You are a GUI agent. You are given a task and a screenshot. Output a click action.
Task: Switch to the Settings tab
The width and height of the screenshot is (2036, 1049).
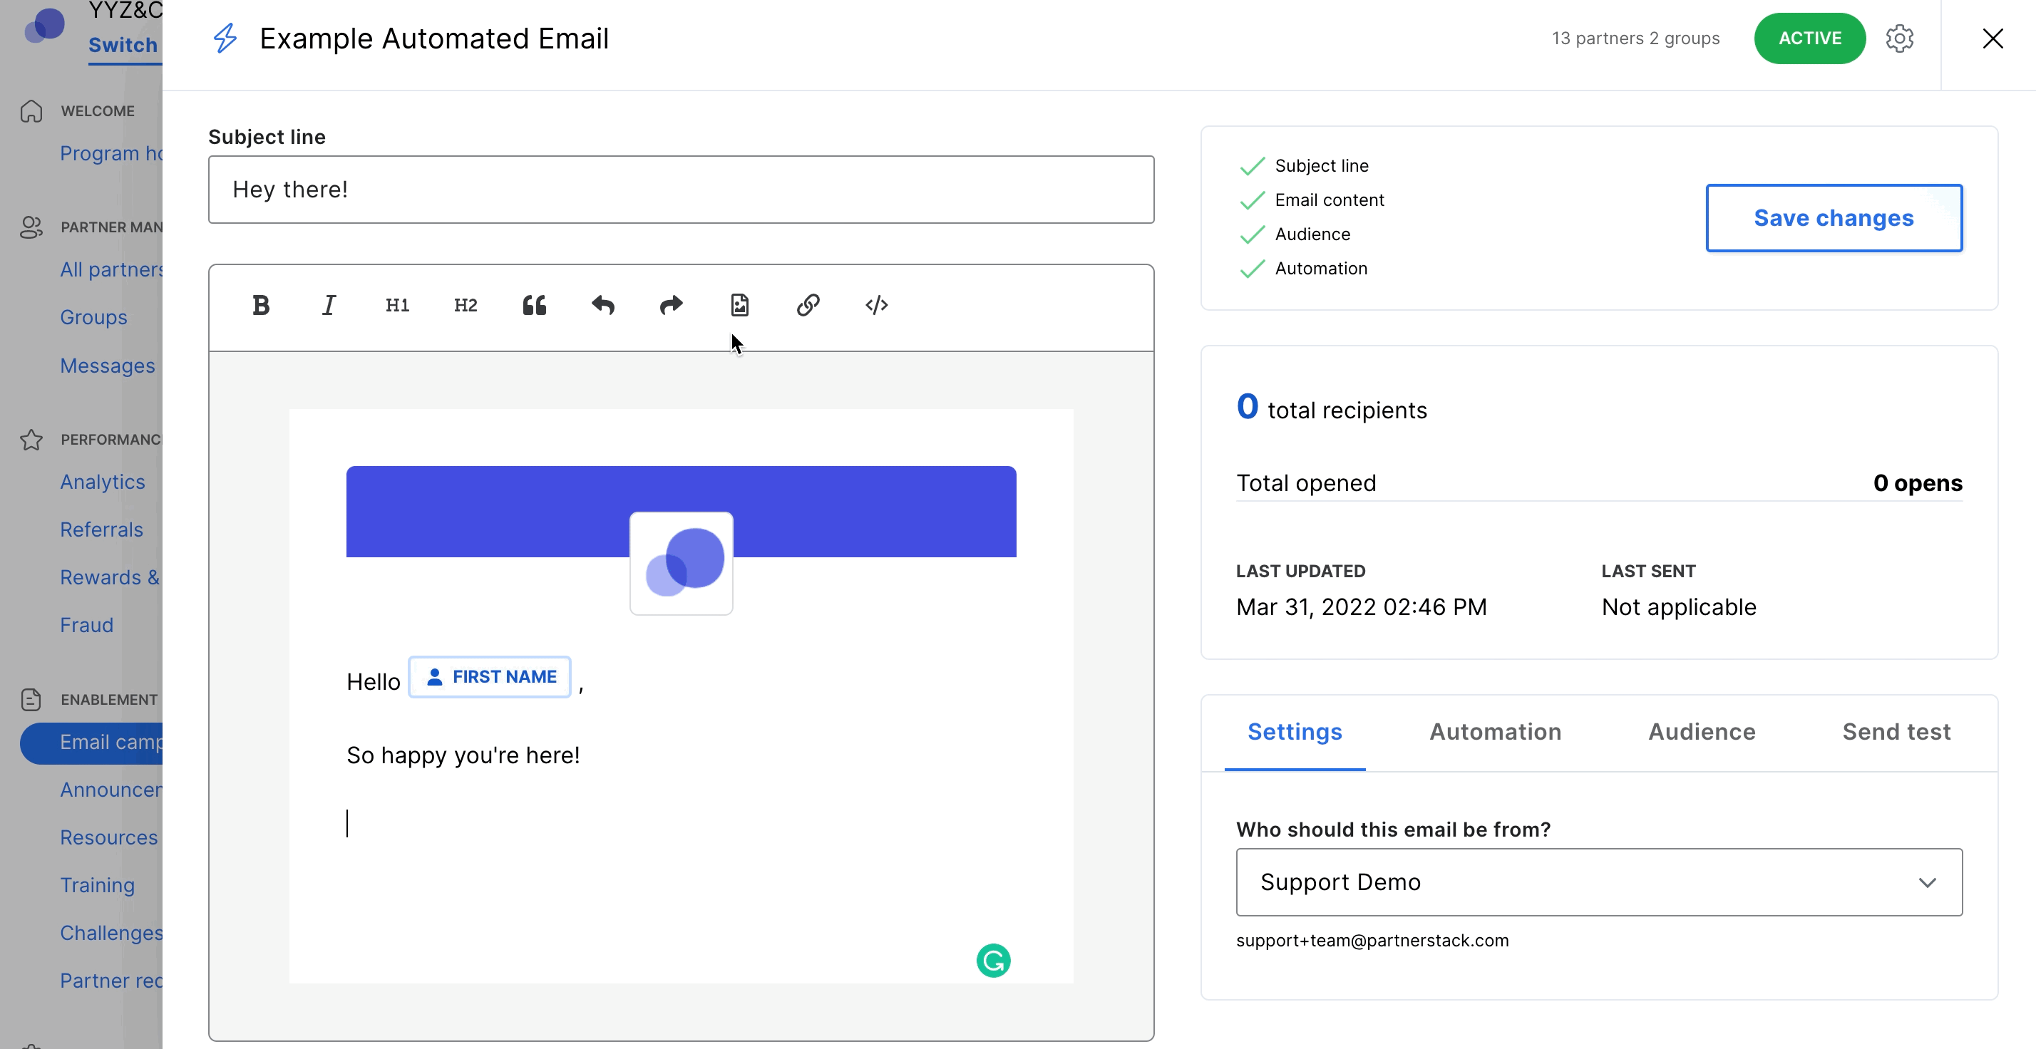point(1295,733)
